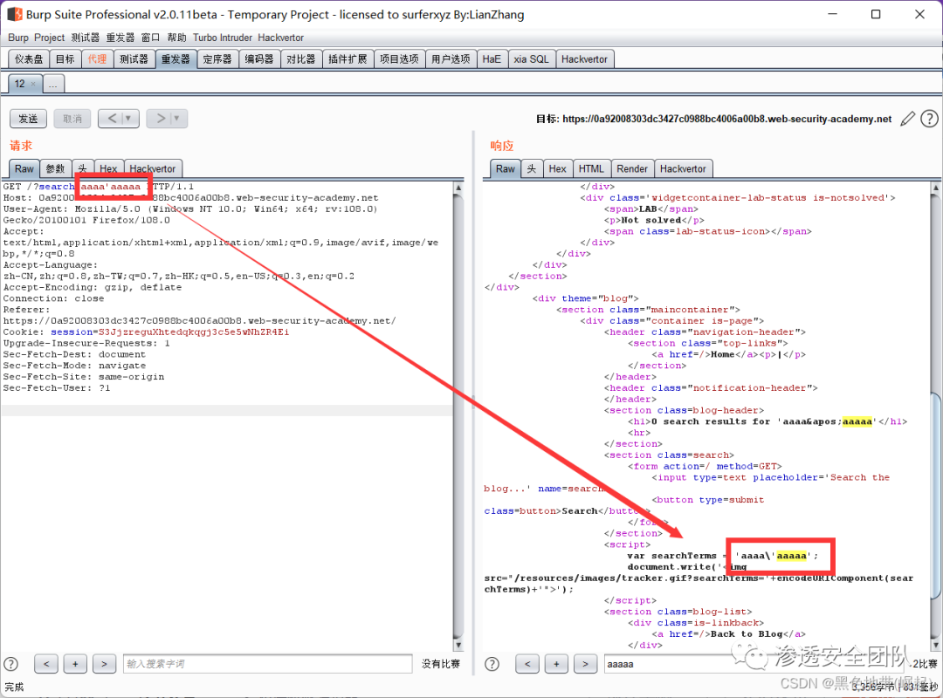The image size is (943, 698).
Task: Select the response Raw tab
Action: pyautogui.click(x=506, y=169)
